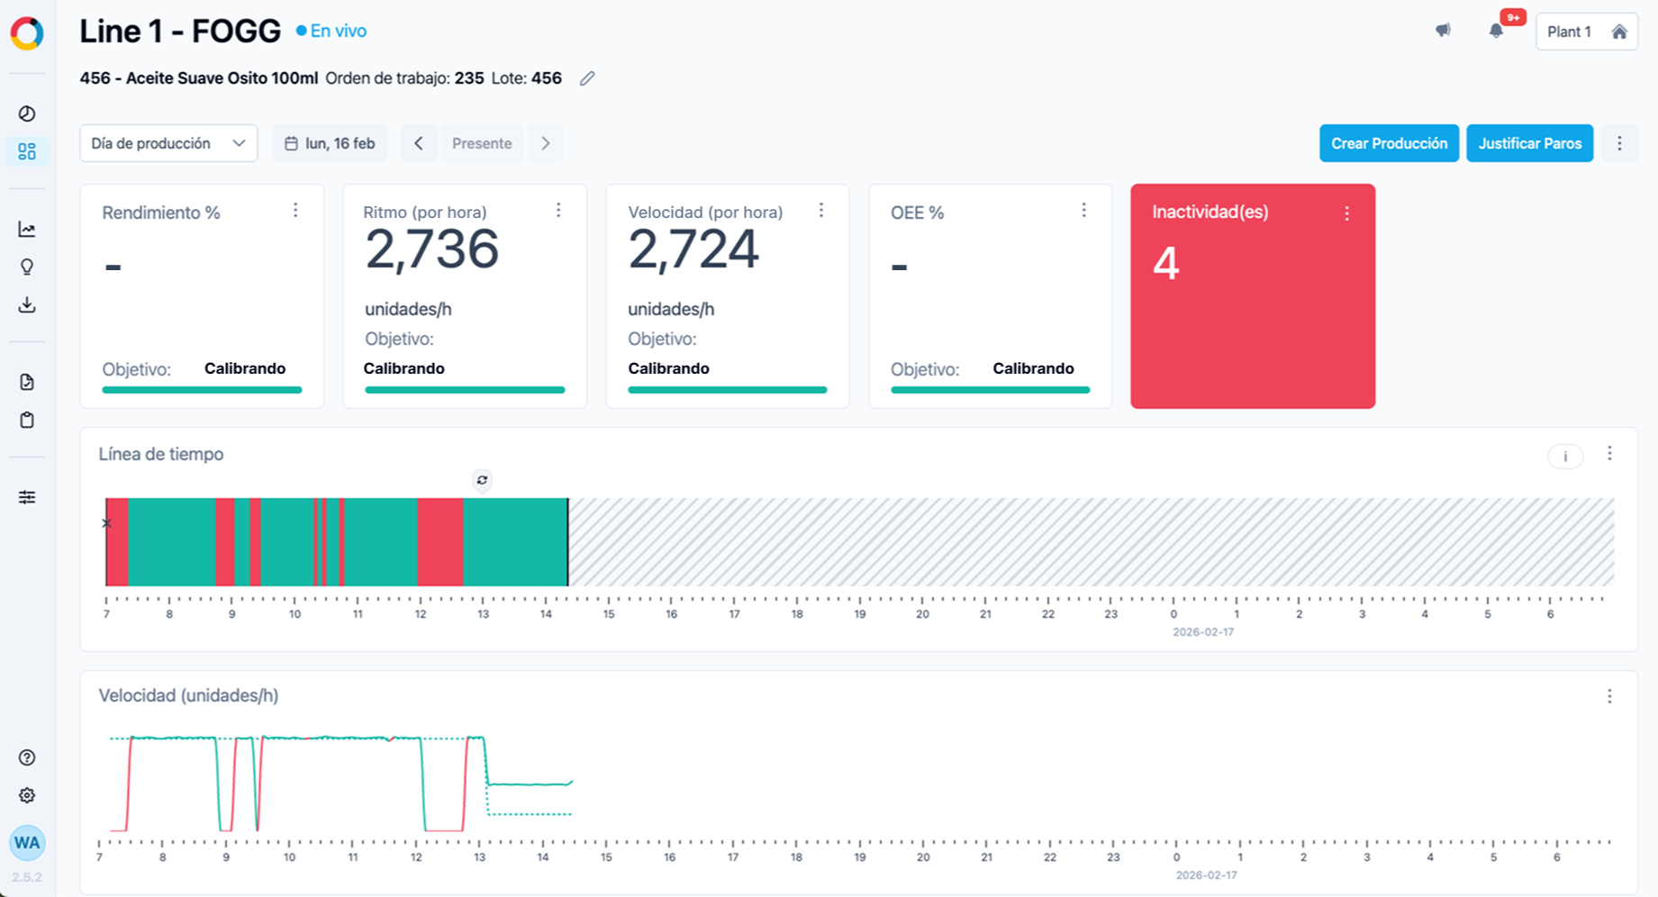Open the clipboard sidebar icon
This screenshot has width=1658, height=897.
click(27, 420)
